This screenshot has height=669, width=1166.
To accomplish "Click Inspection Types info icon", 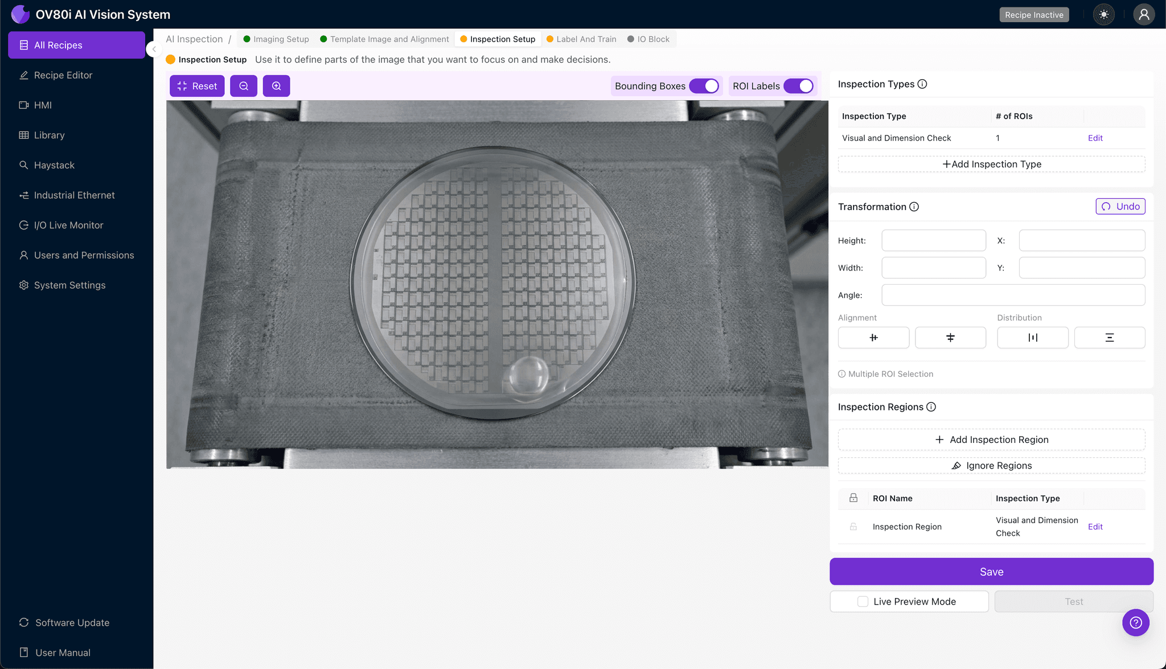I will [x=922, y=84].
